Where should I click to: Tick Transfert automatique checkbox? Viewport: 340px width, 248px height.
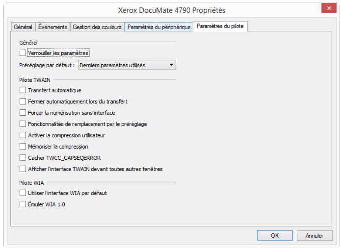23,90
